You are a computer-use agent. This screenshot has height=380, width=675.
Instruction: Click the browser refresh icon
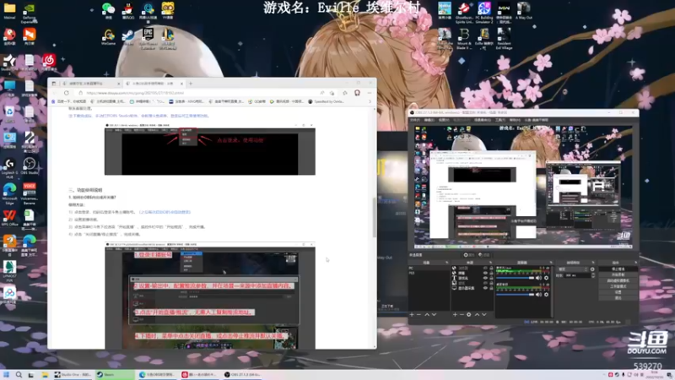[67, 93]
